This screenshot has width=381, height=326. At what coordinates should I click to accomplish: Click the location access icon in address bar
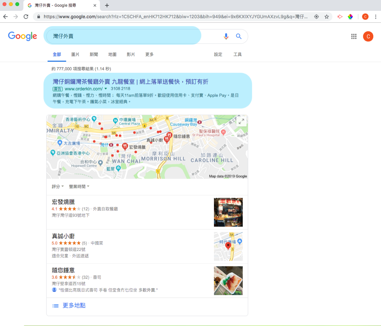pos(316,17)
